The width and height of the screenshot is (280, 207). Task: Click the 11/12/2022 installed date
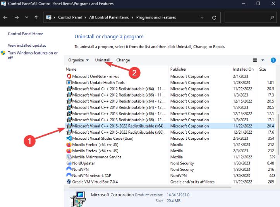point(242,157)
